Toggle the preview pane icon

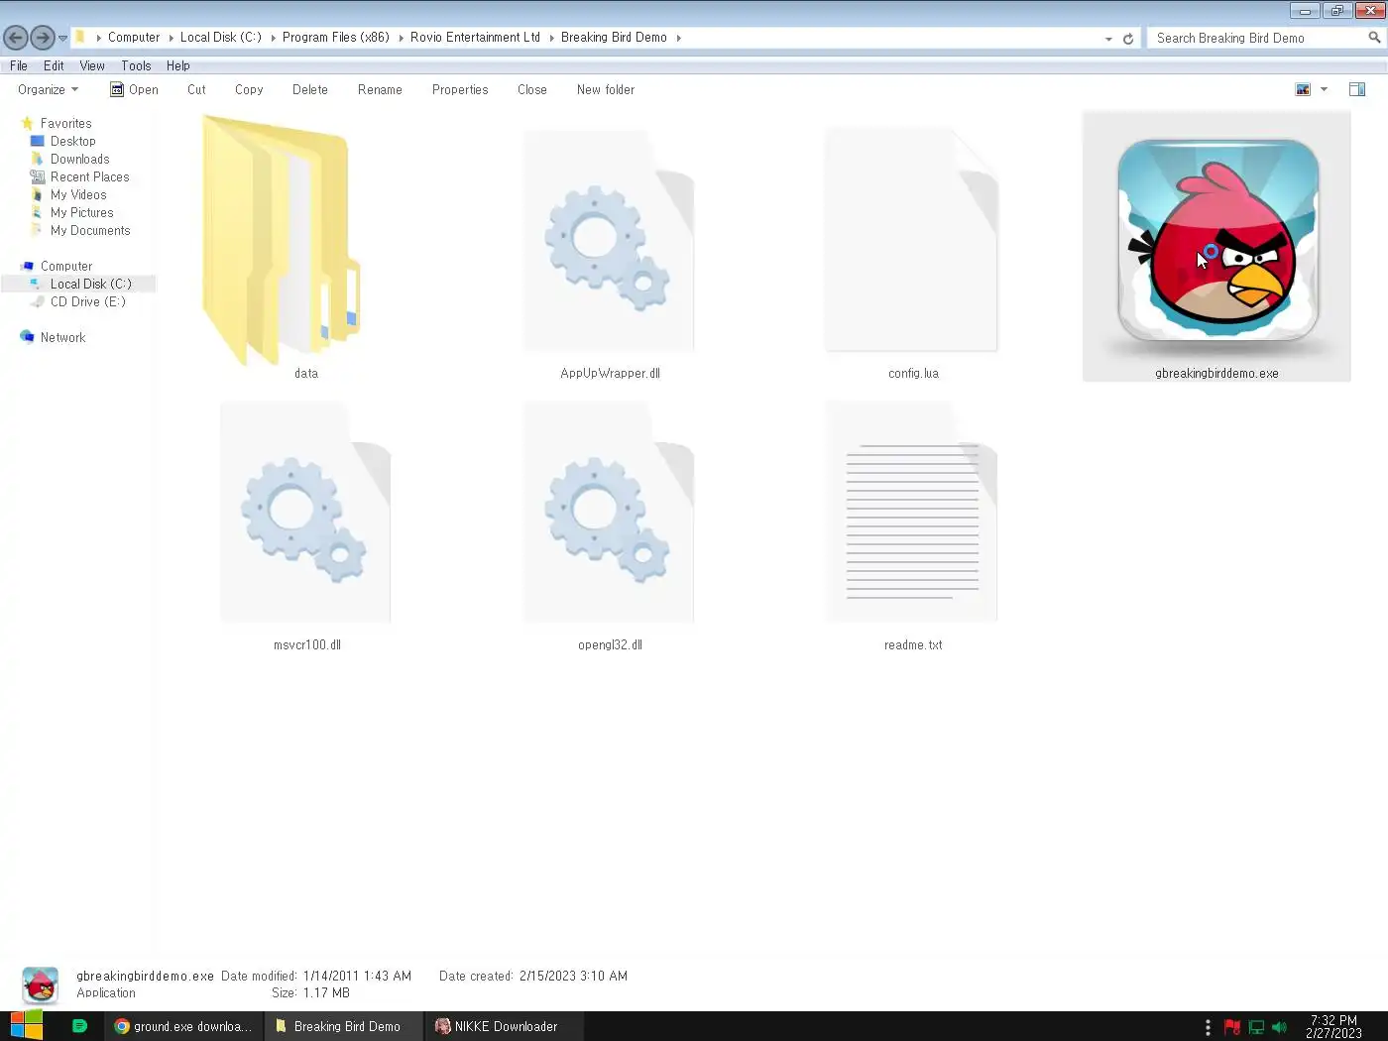coord(1357,89)
